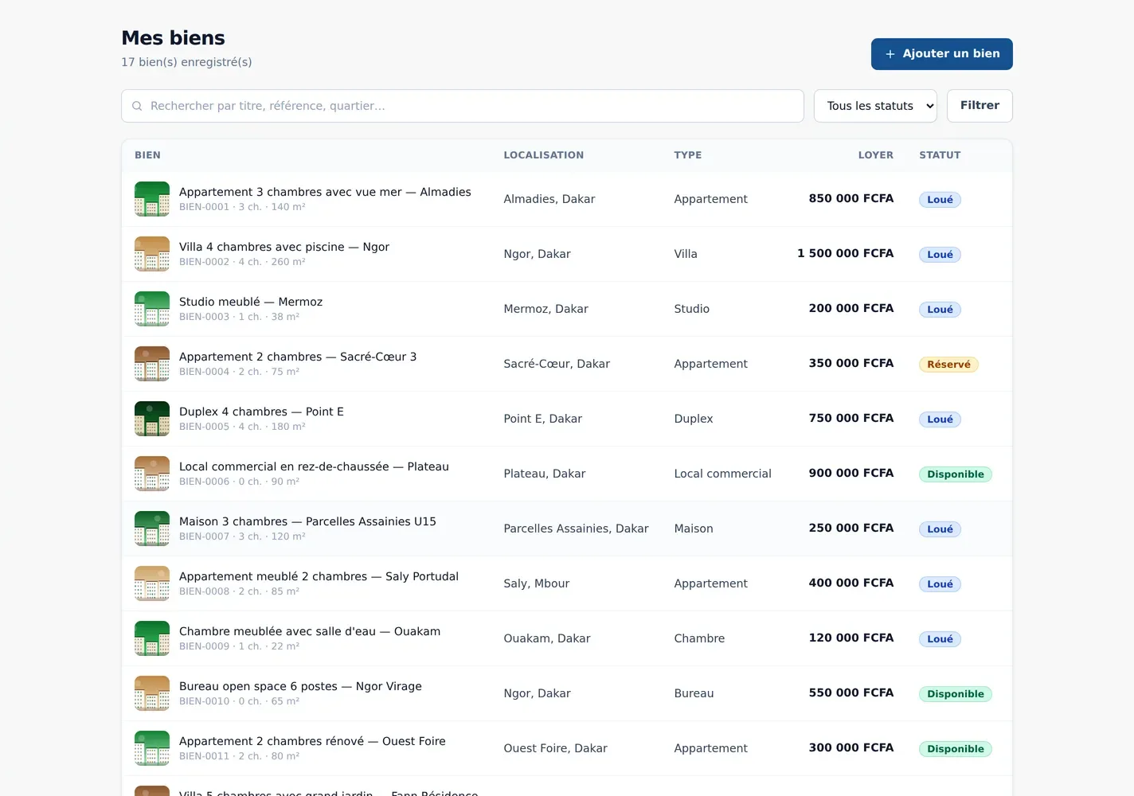
Task: Click the Loué badge for Studio Mermoz
Action: [940, 310]
